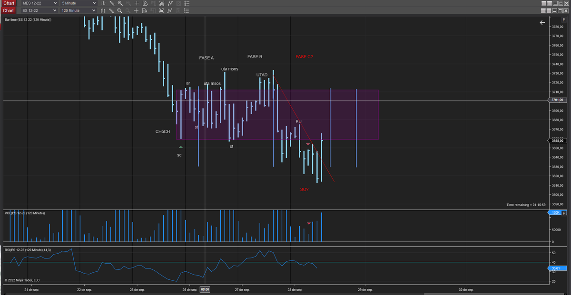Select the UTAD text label
This screenshot has height=295, width=571.
click(262, 75)
